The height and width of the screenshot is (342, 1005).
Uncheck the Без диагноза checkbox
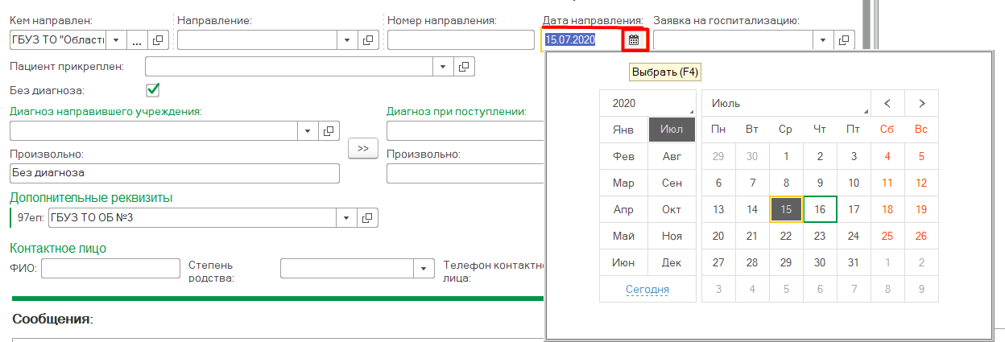click(x=152, y=89)
